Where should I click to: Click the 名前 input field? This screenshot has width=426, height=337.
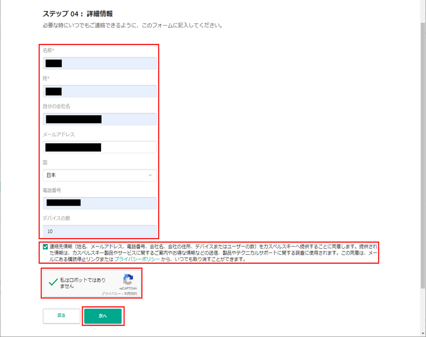click(99, 63)
